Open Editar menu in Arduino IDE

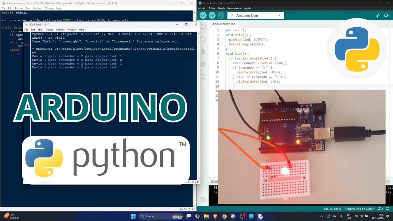(x=212, y=8)
